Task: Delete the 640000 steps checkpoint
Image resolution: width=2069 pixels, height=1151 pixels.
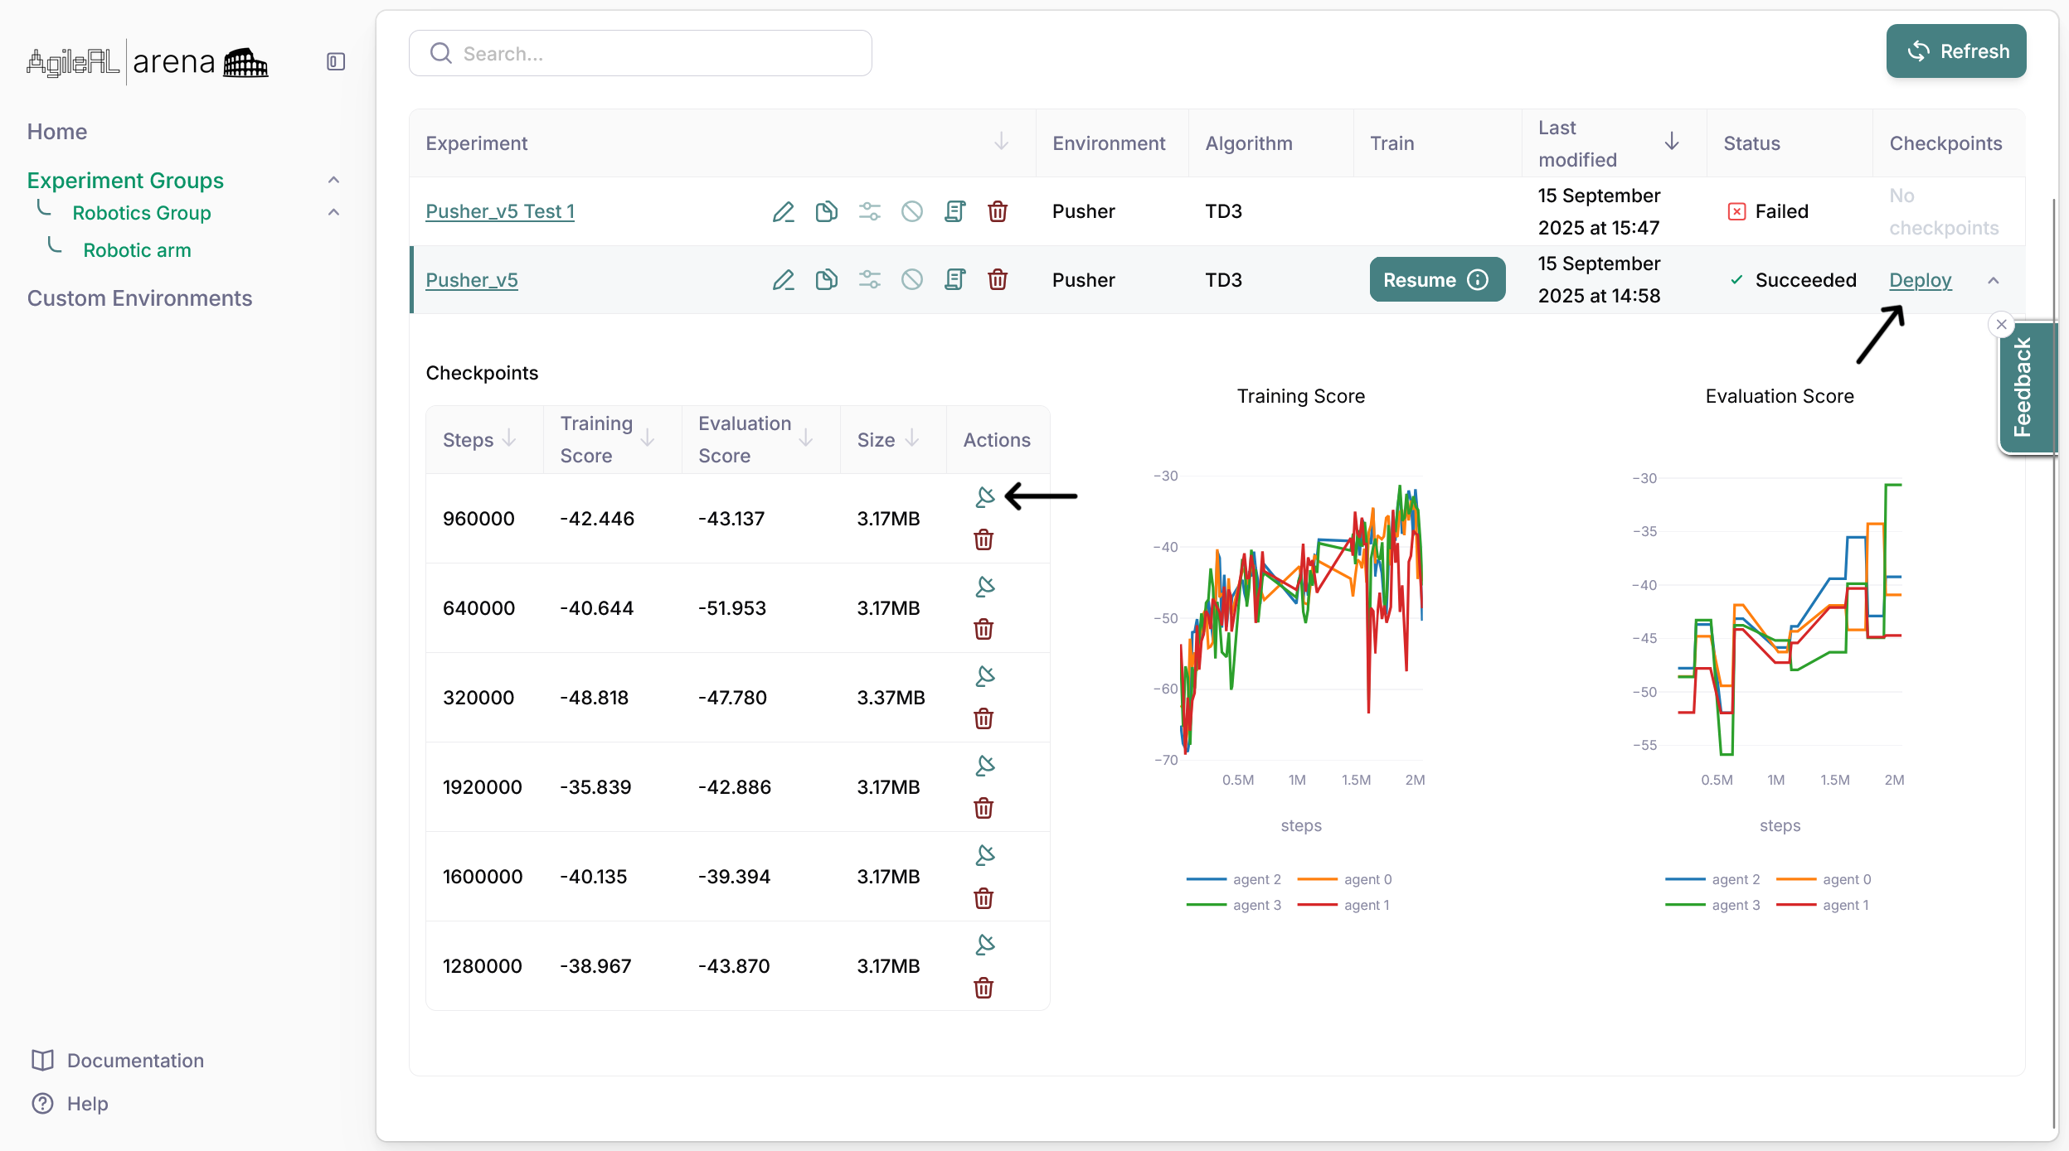Action: (x=984, y=629)
